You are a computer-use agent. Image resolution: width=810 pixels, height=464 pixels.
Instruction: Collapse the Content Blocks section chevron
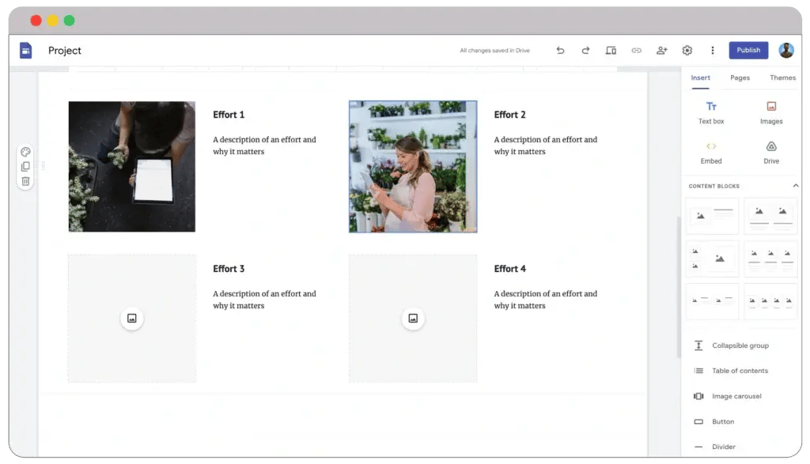pos(796,186)
